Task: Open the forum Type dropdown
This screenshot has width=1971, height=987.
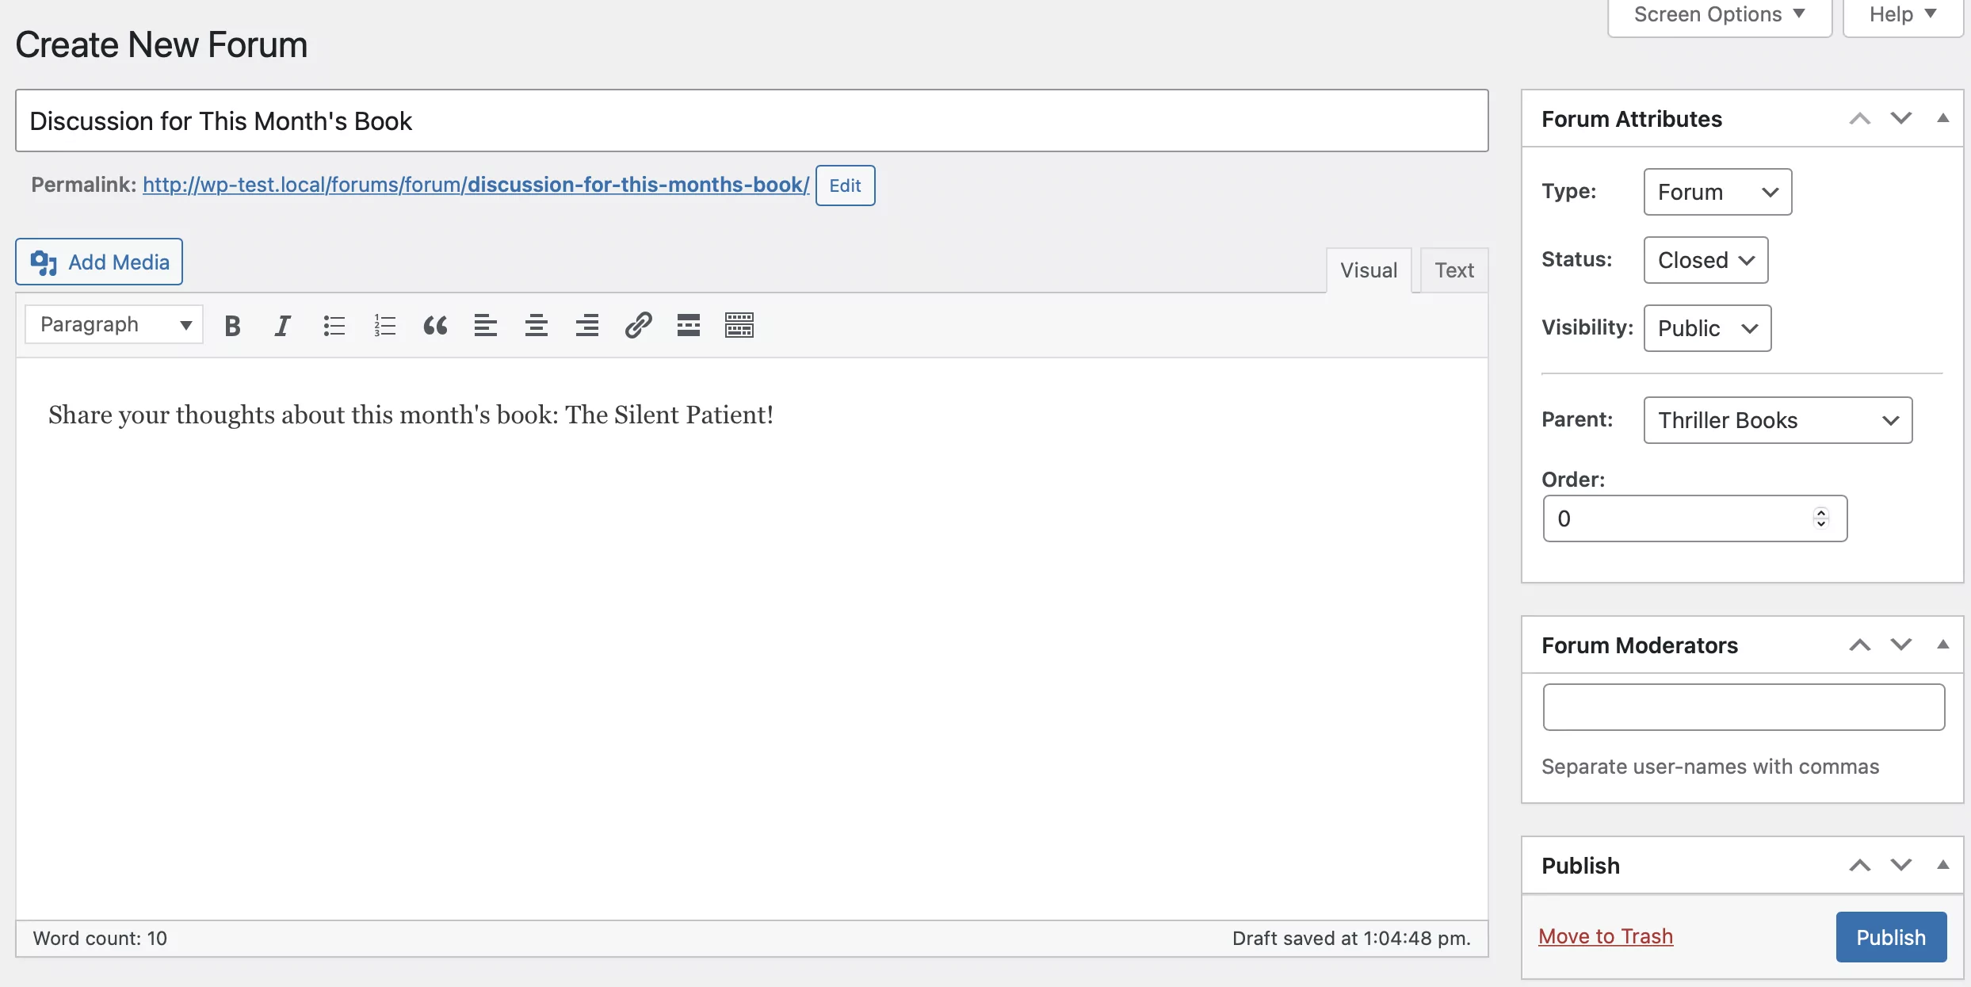Action: (x=1717, y=192)
